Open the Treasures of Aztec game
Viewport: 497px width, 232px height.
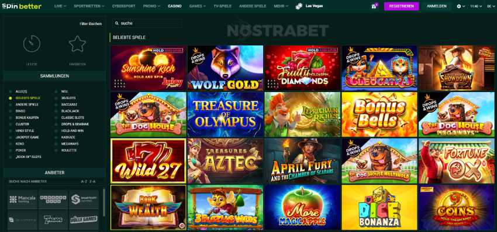[225, 161]
